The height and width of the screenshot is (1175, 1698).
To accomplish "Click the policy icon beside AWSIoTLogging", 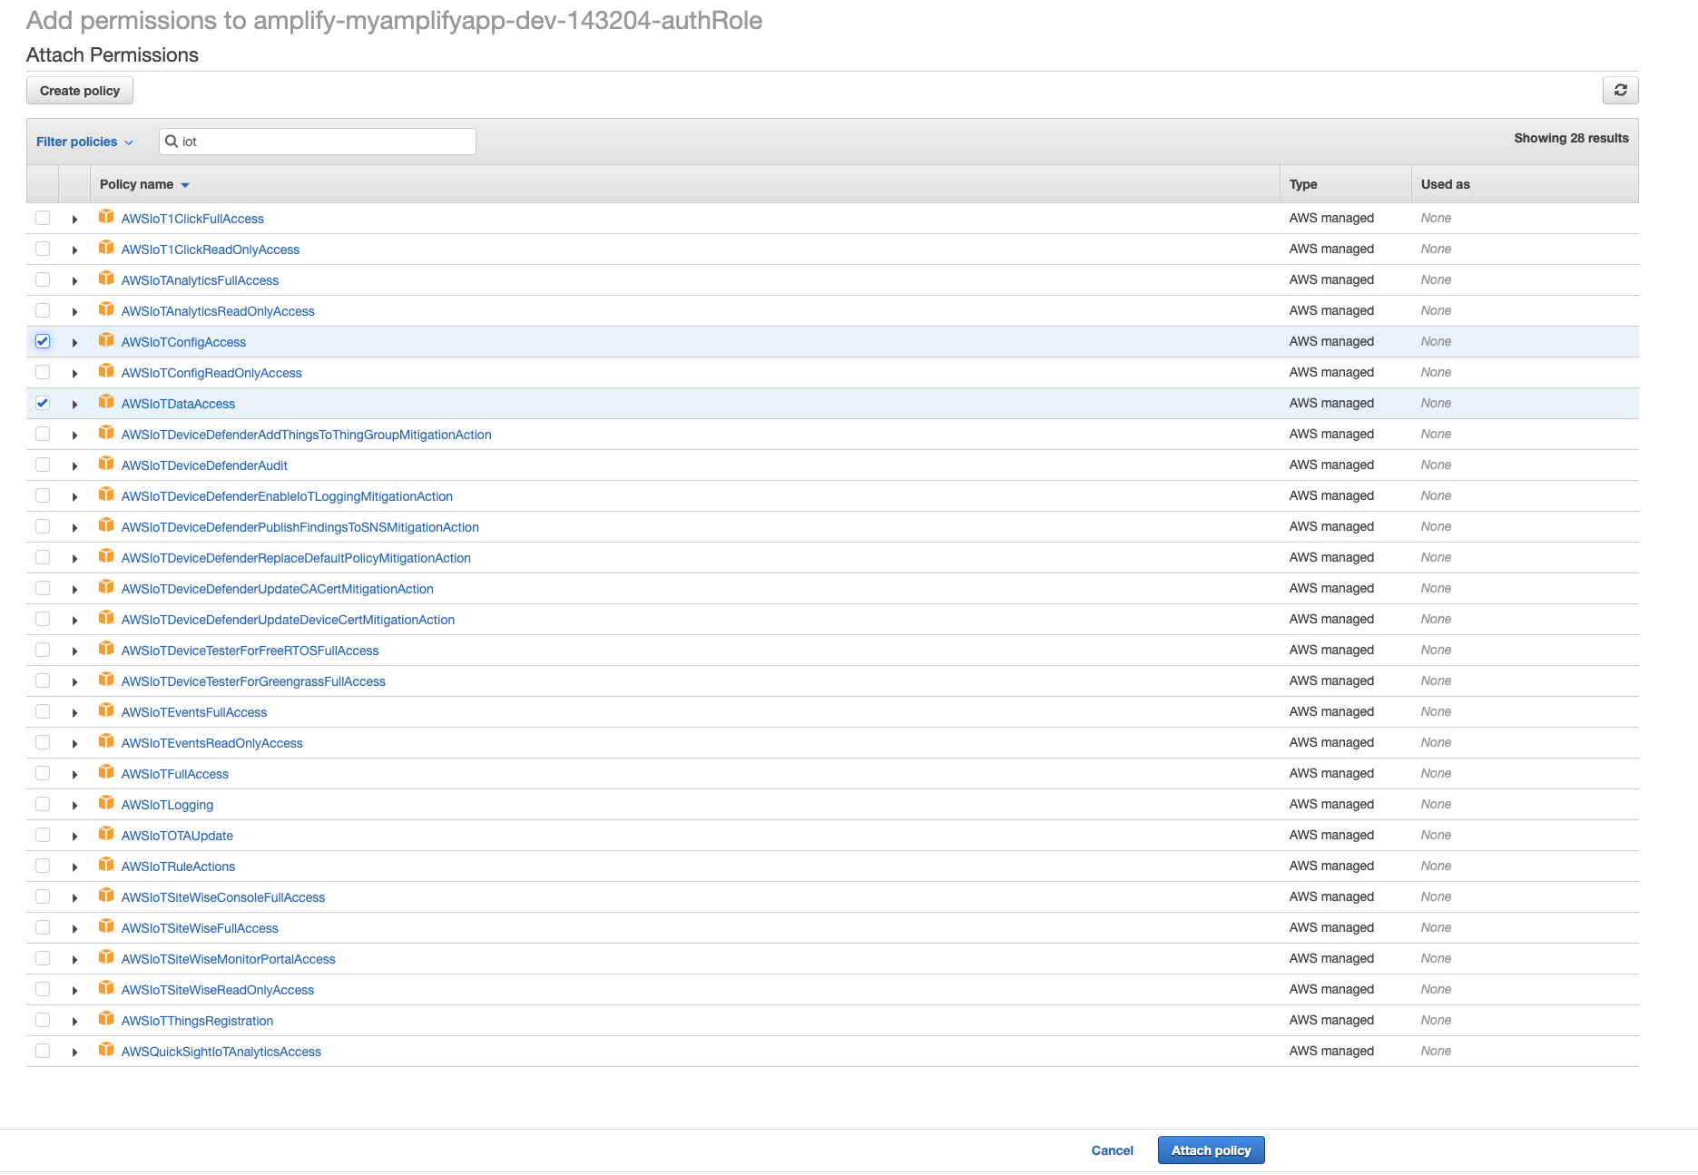I will (x=106, y=803).
